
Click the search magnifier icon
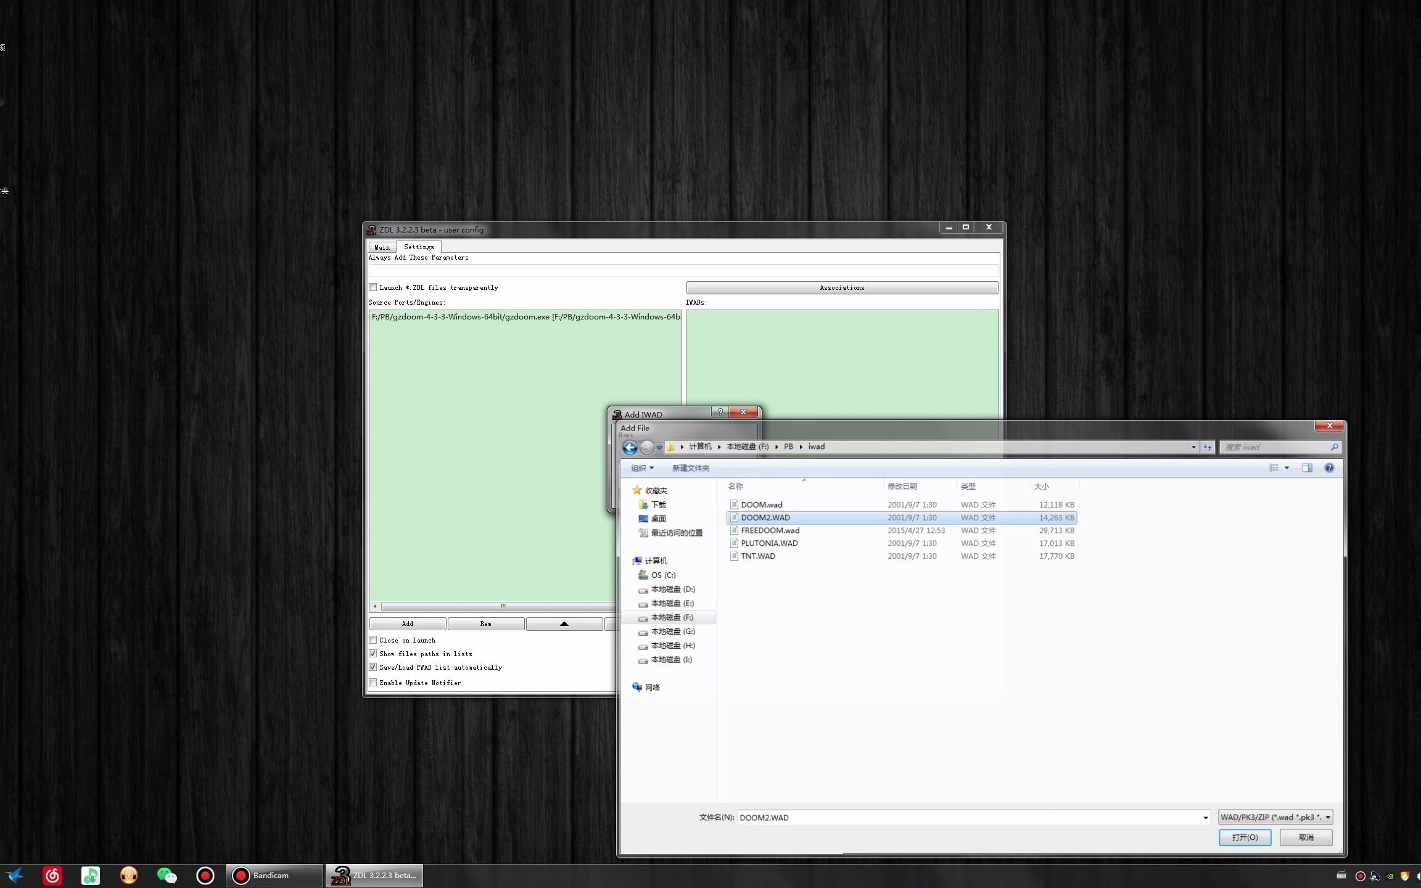(1334, 447)
